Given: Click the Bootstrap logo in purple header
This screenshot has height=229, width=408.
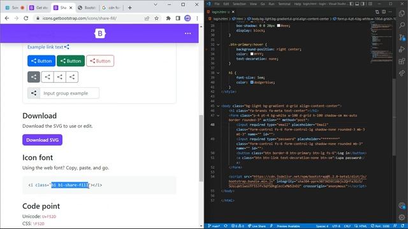Looking at the screenshot, I should click(100, 34).
